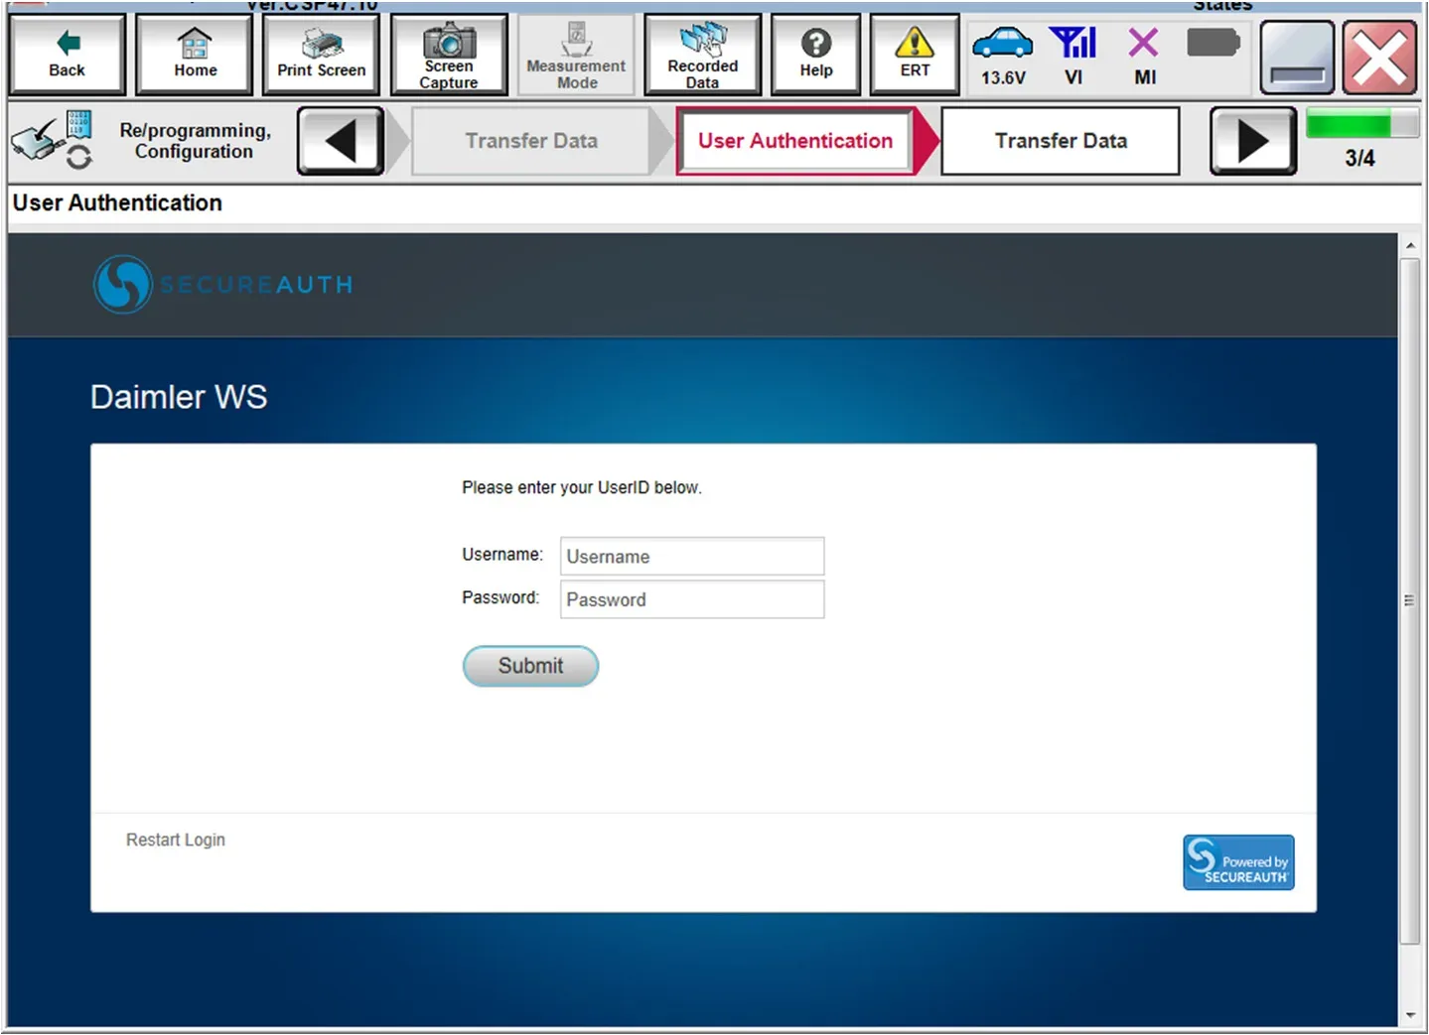Open Measurement Mode
This screenshot has width=1429, height=1035.
[576, 55]
